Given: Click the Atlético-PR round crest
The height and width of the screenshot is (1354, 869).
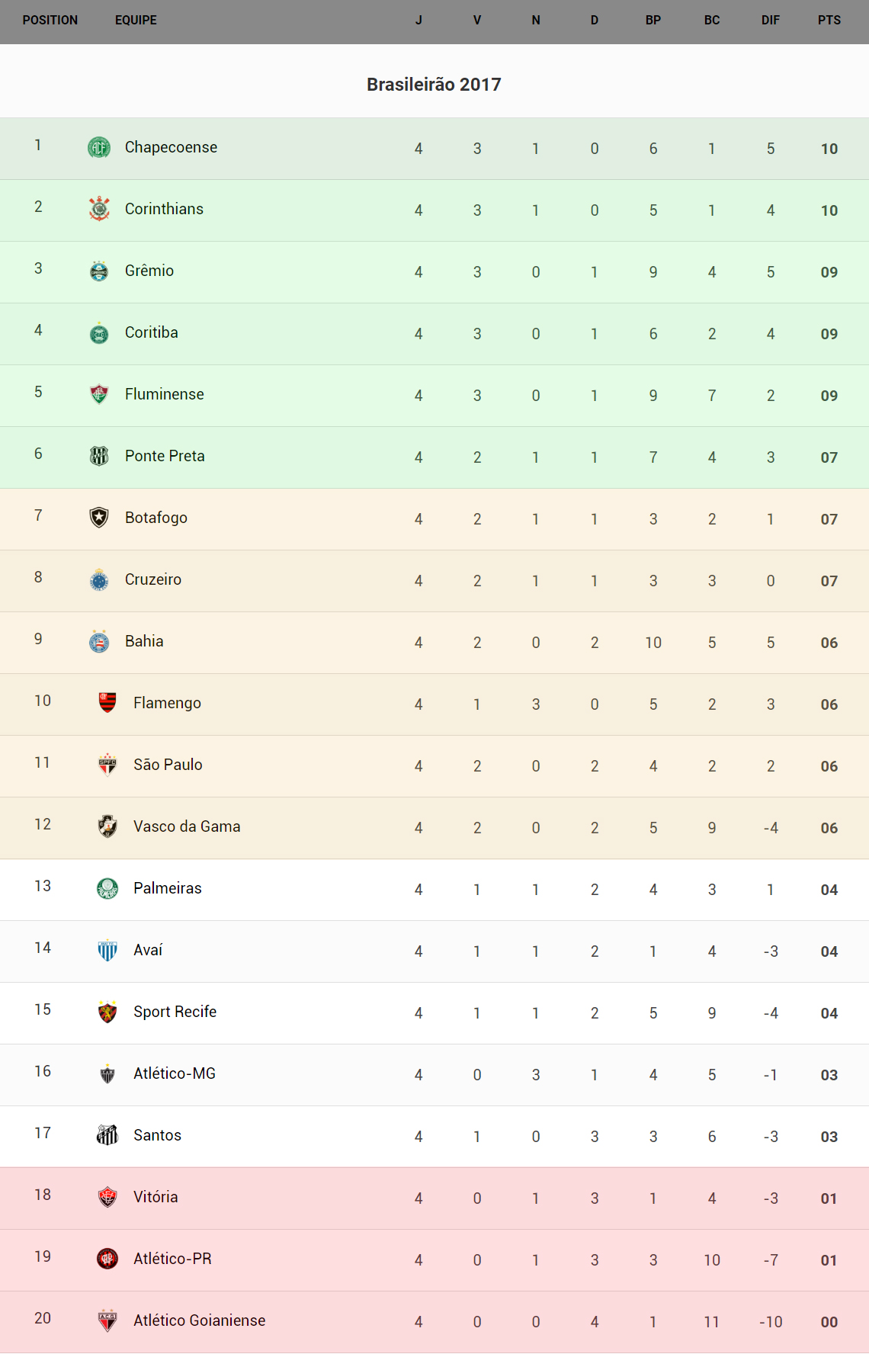Looking at the screenshot, I should pyautogui.click(x=107, y=1259).
